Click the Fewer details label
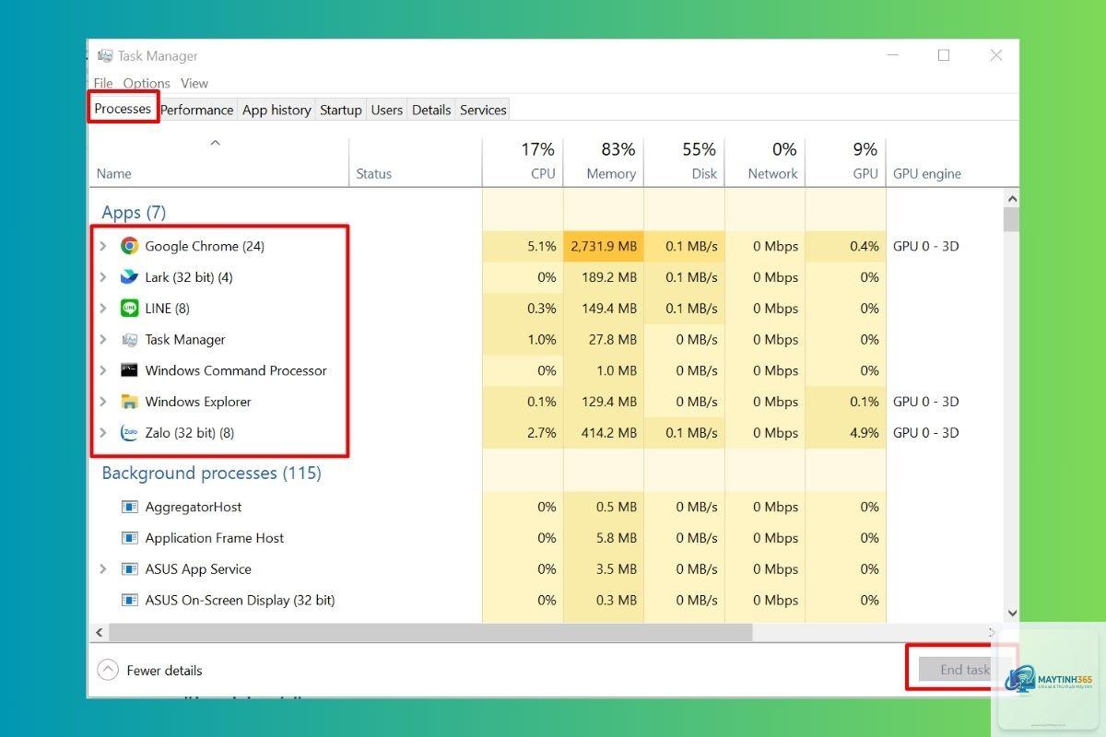The width and height of the screenshot is (1106, 737). point(164,671)
